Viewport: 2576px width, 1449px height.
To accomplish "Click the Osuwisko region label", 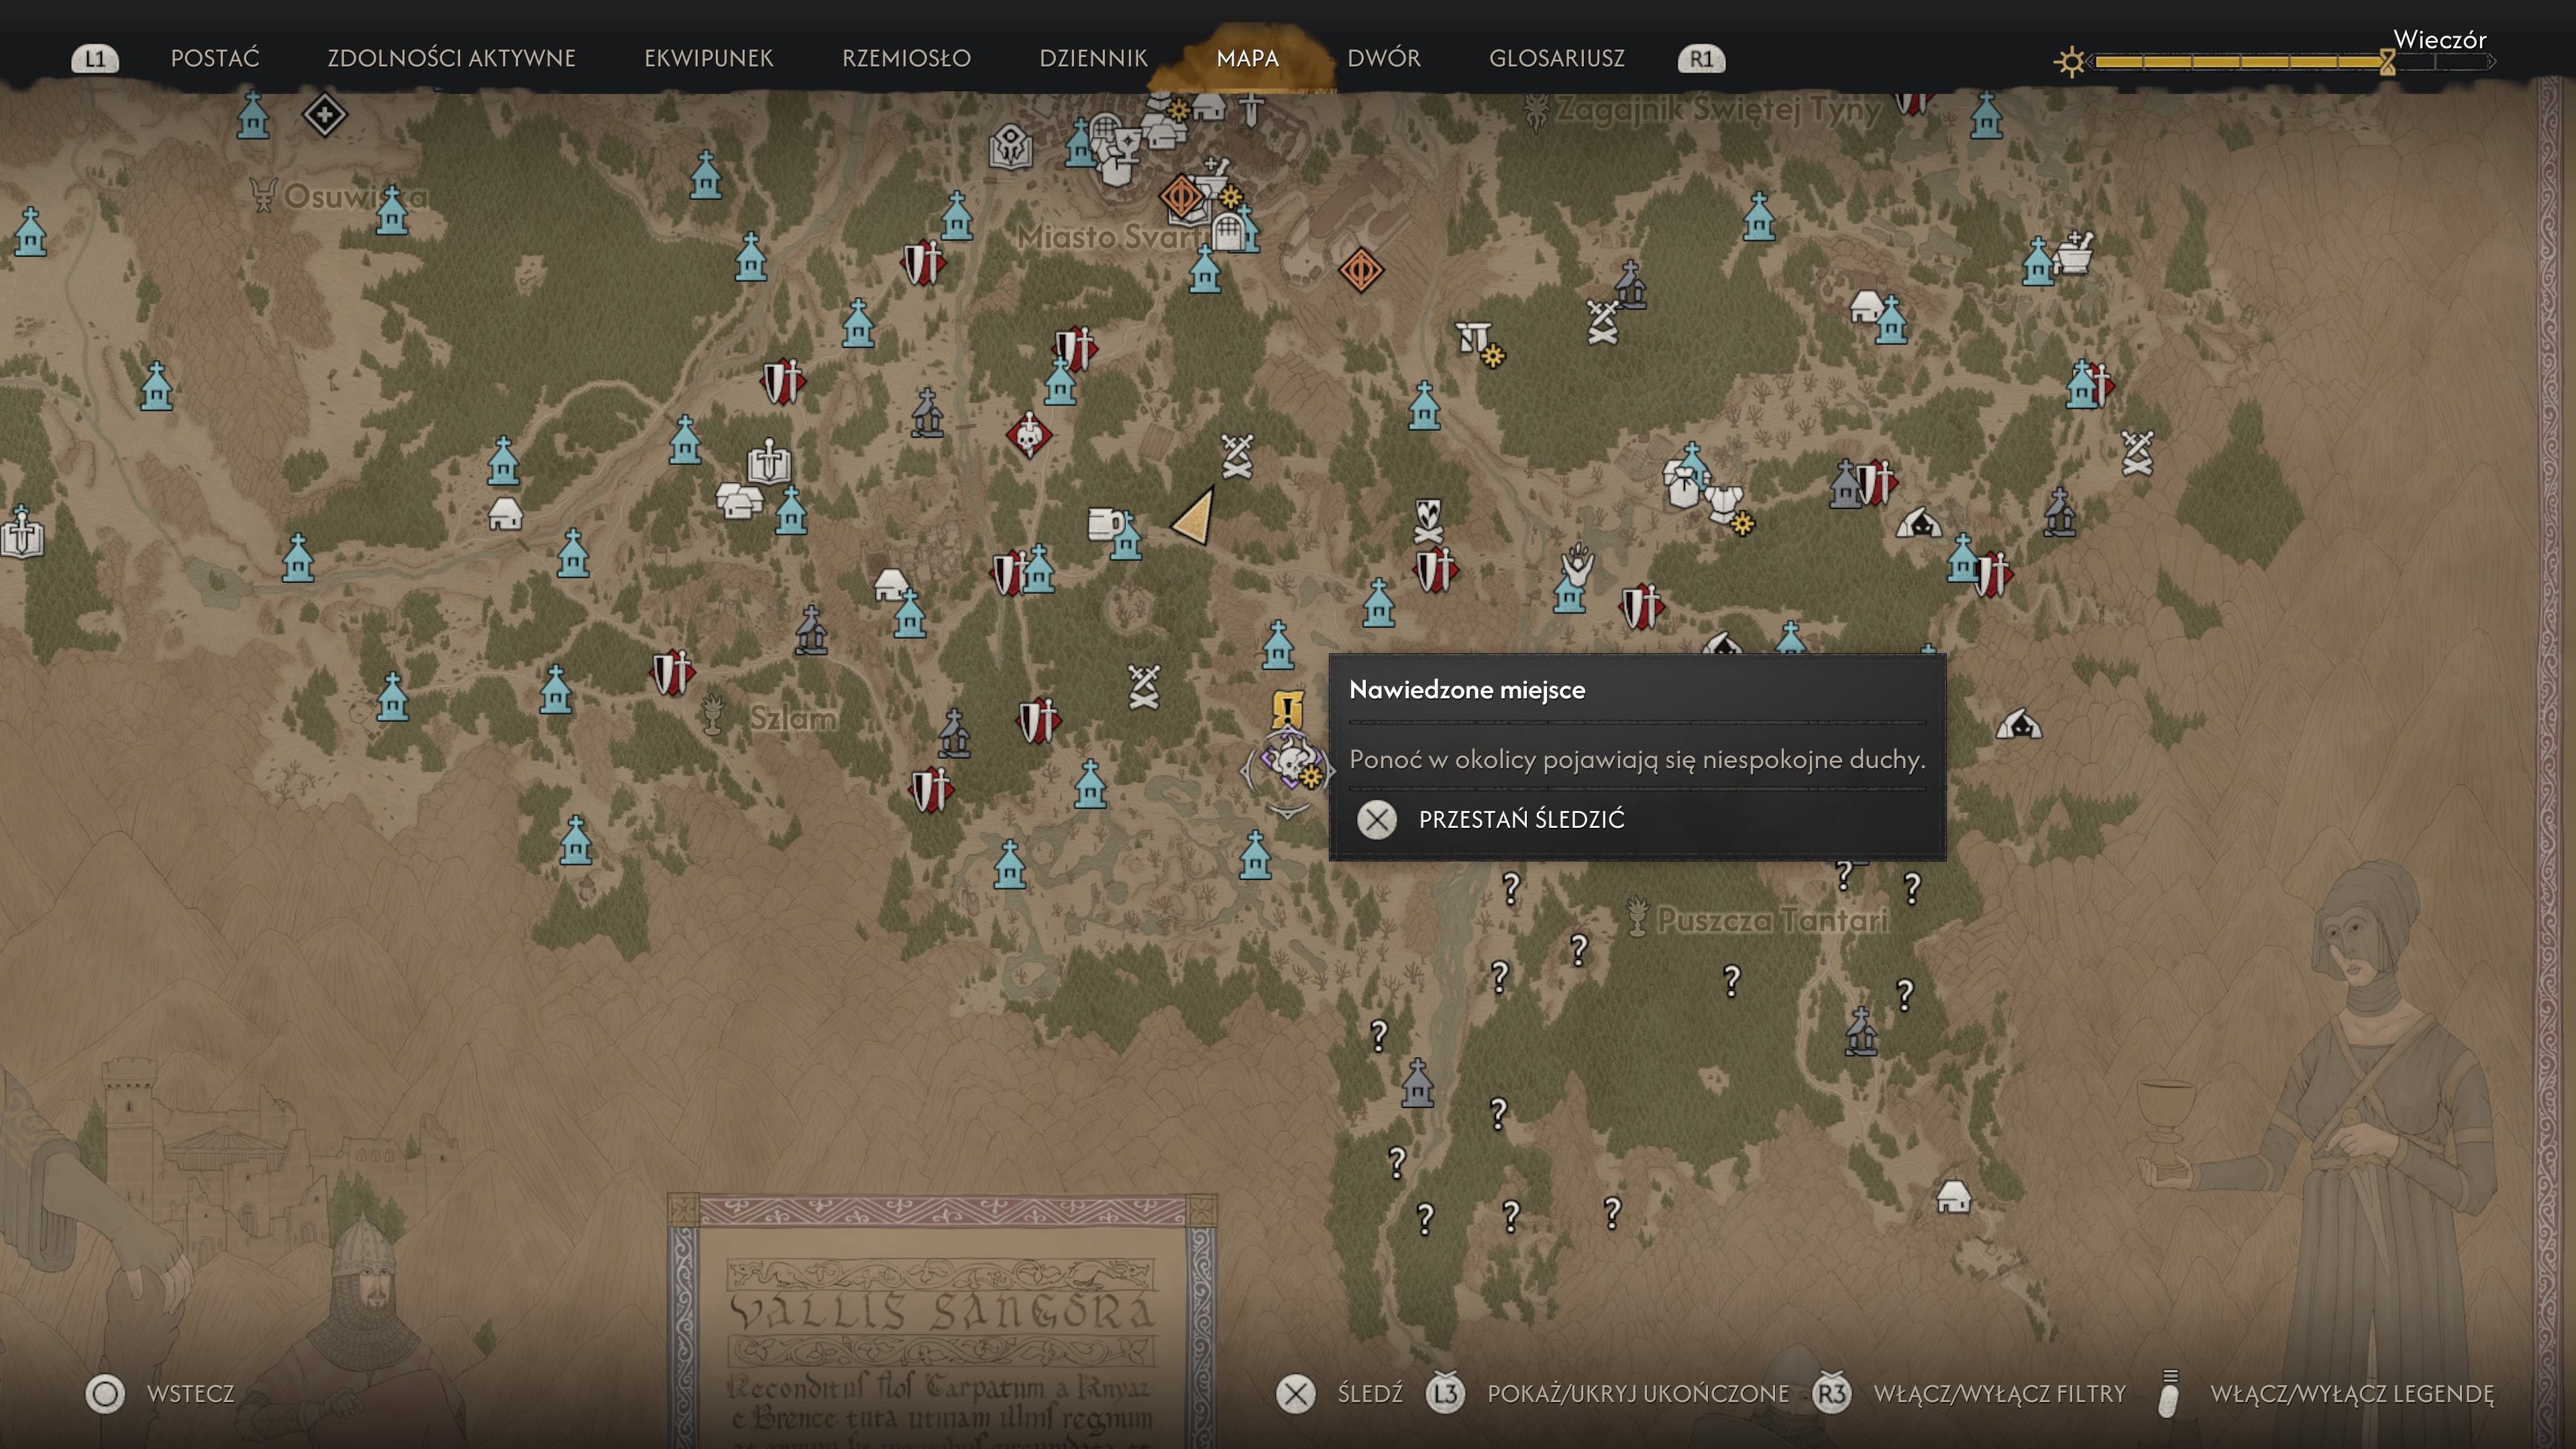I will click(355, 196).
